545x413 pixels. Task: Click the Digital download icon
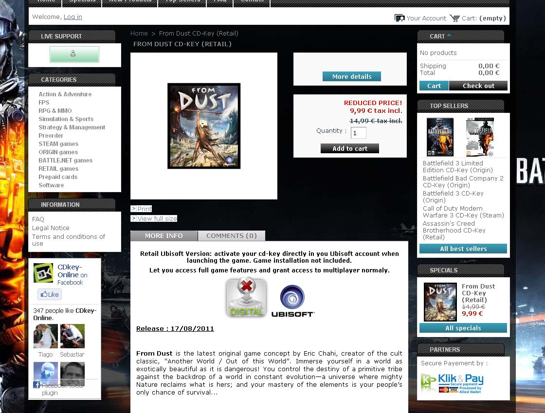[246, 297]
